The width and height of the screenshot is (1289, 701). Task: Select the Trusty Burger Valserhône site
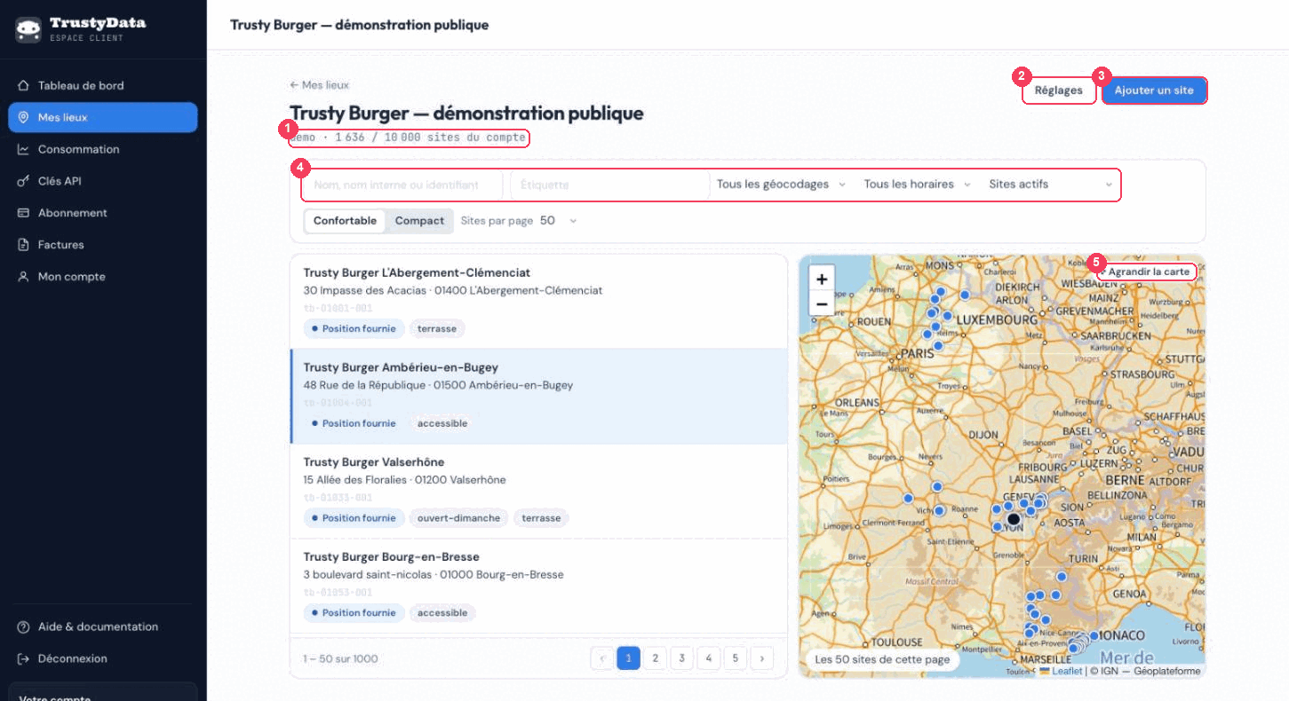pyautogui.click(x=538, y=491)
